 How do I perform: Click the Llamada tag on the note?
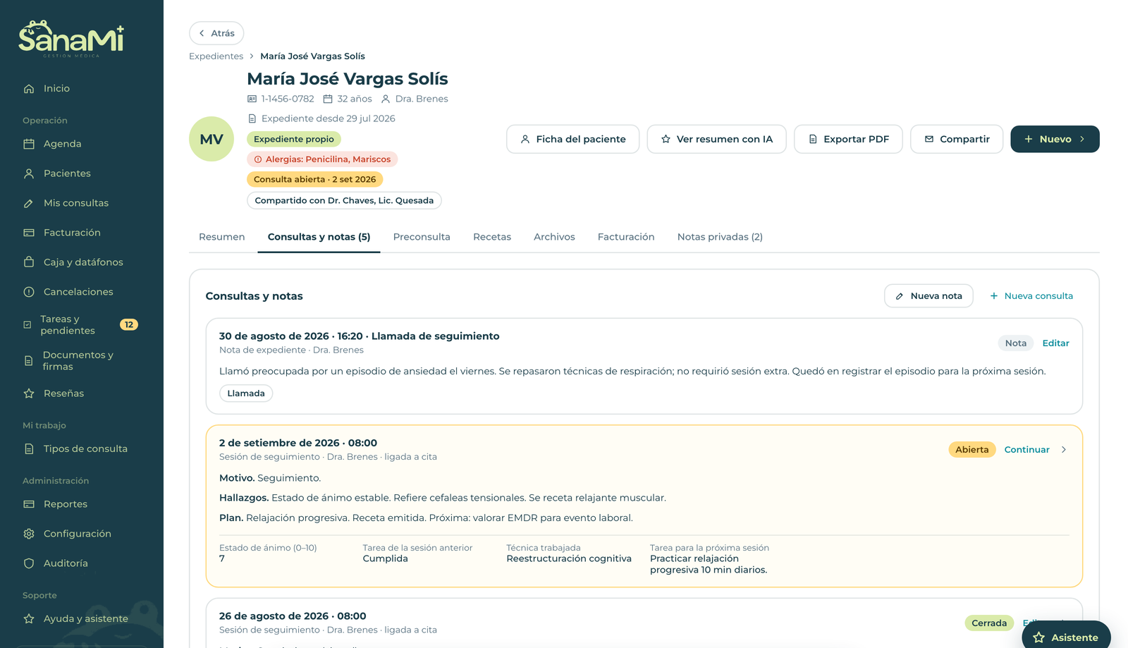click(246, 393)
